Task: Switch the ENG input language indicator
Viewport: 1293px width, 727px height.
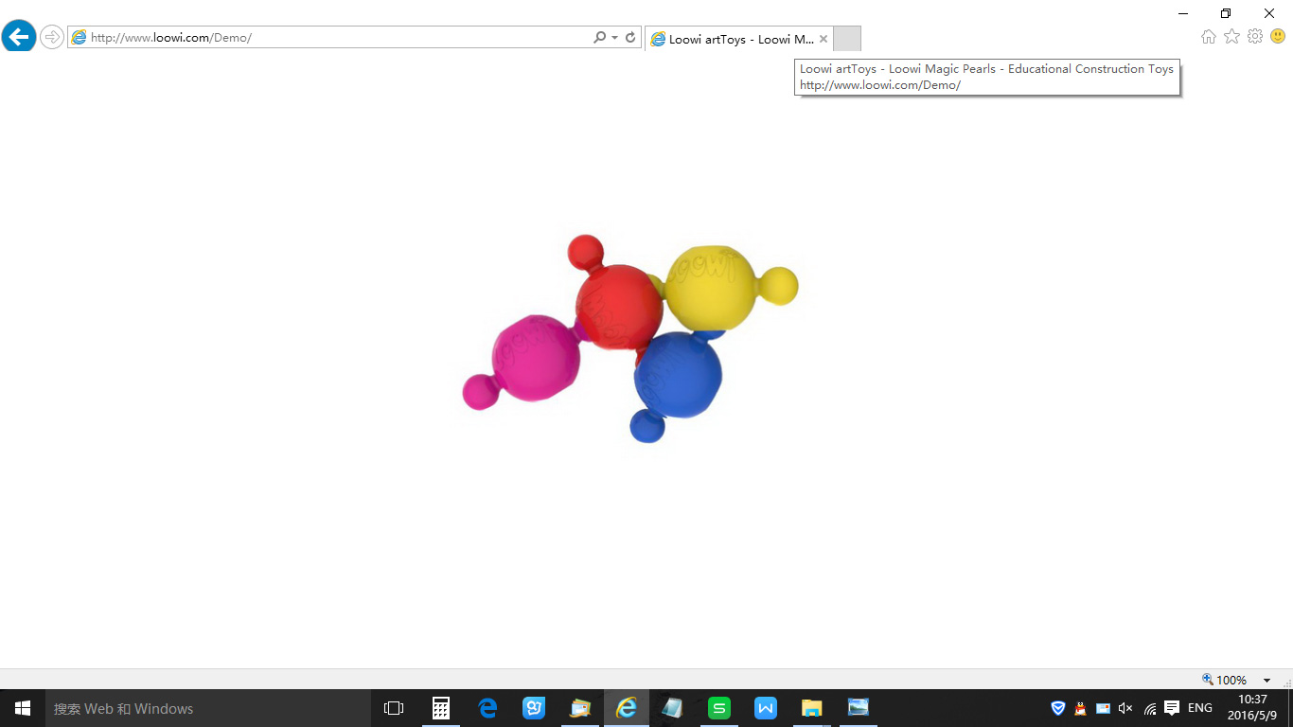Action: [1200, 708]
